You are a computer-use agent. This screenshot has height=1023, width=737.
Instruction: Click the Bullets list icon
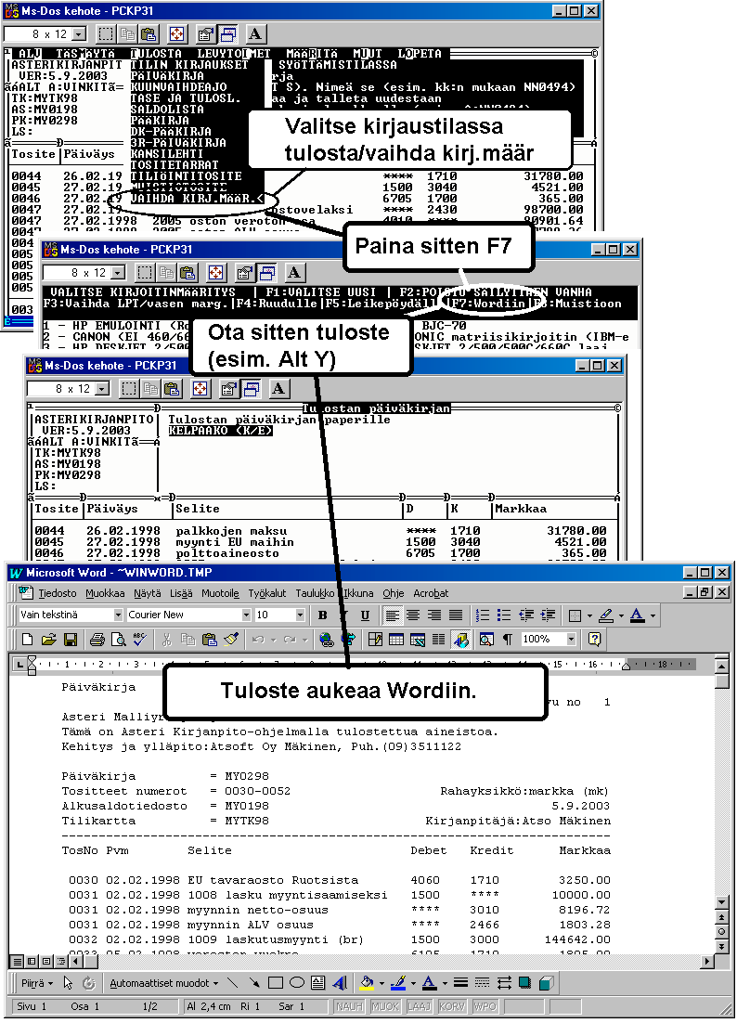[x=504, y=615]
